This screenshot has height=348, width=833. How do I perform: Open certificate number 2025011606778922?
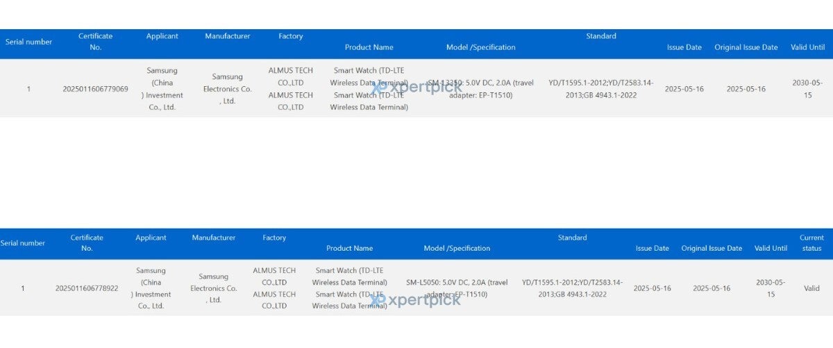pos(87,288)
